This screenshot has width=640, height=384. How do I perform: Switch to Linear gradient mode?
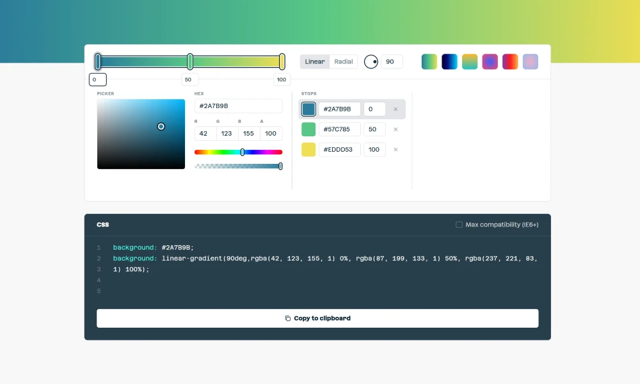314,61
